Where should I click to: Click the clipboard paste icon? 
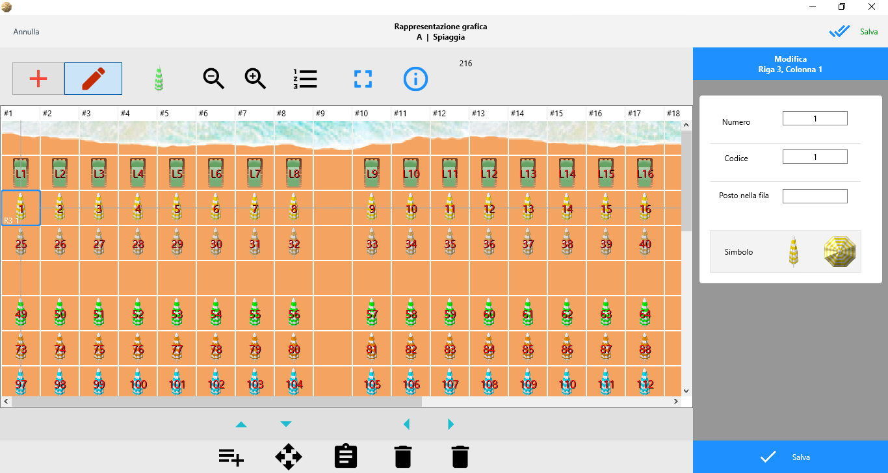coord(346,456)
